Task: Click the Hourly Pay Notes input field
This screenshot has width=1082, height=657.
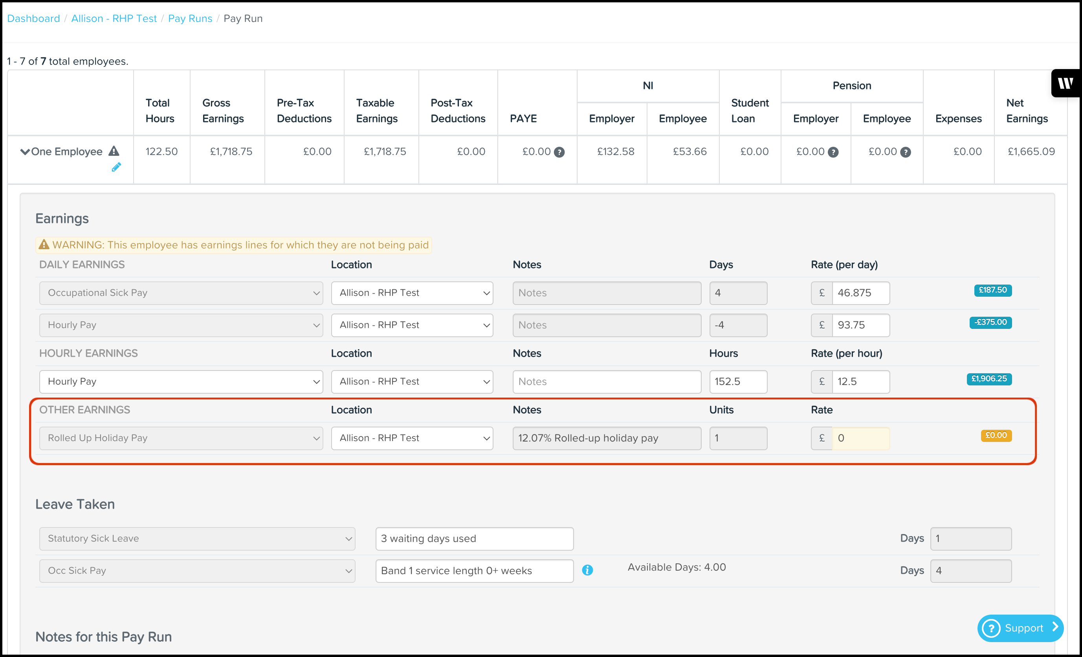Action: point(607,381)
